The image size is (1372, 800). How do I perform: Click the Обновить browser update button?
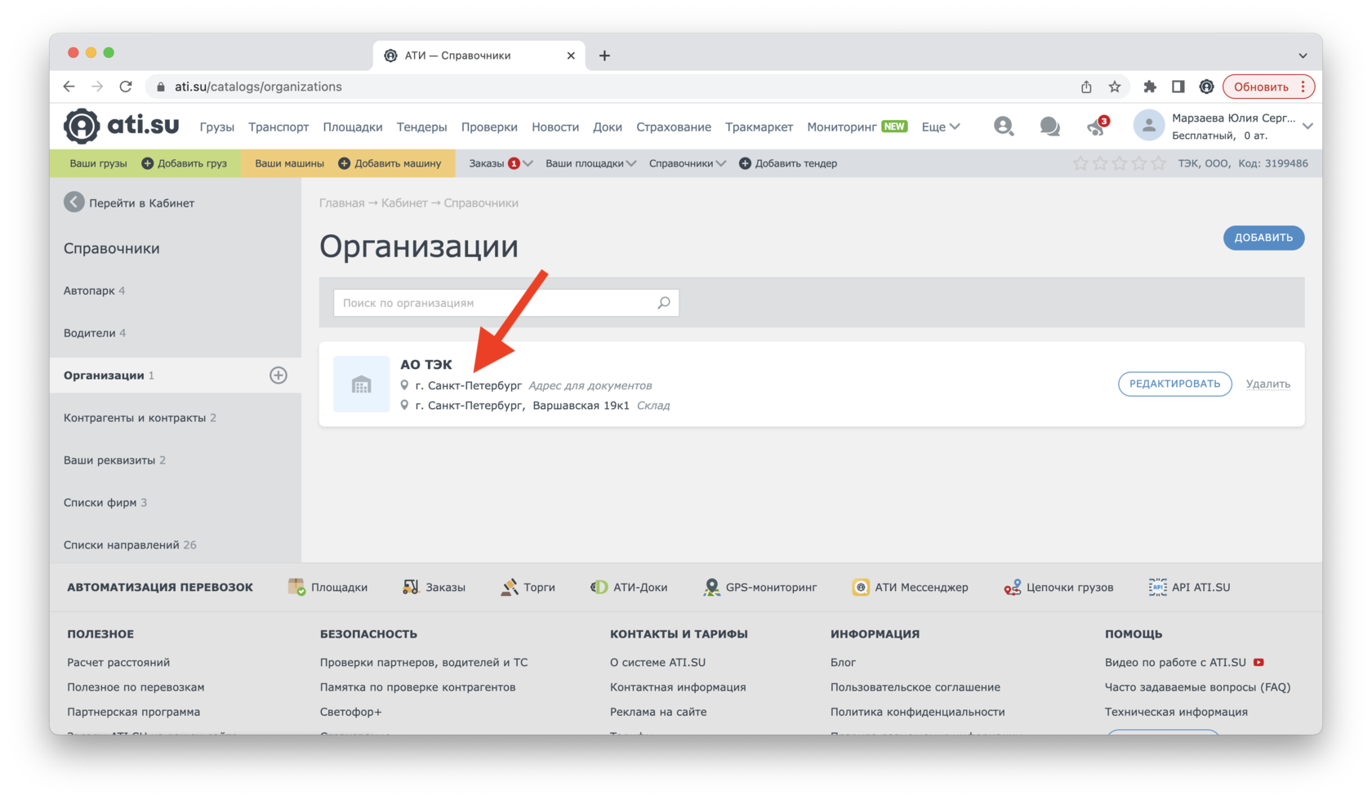point(1268,87)
